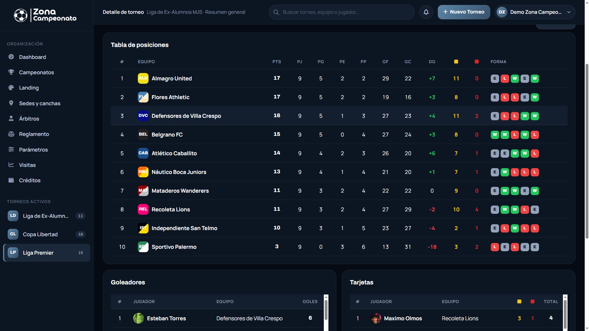This screenshot has height=331, width=589.
Task: Click the Nuevo Torneo button
Action: coord(464,12)
